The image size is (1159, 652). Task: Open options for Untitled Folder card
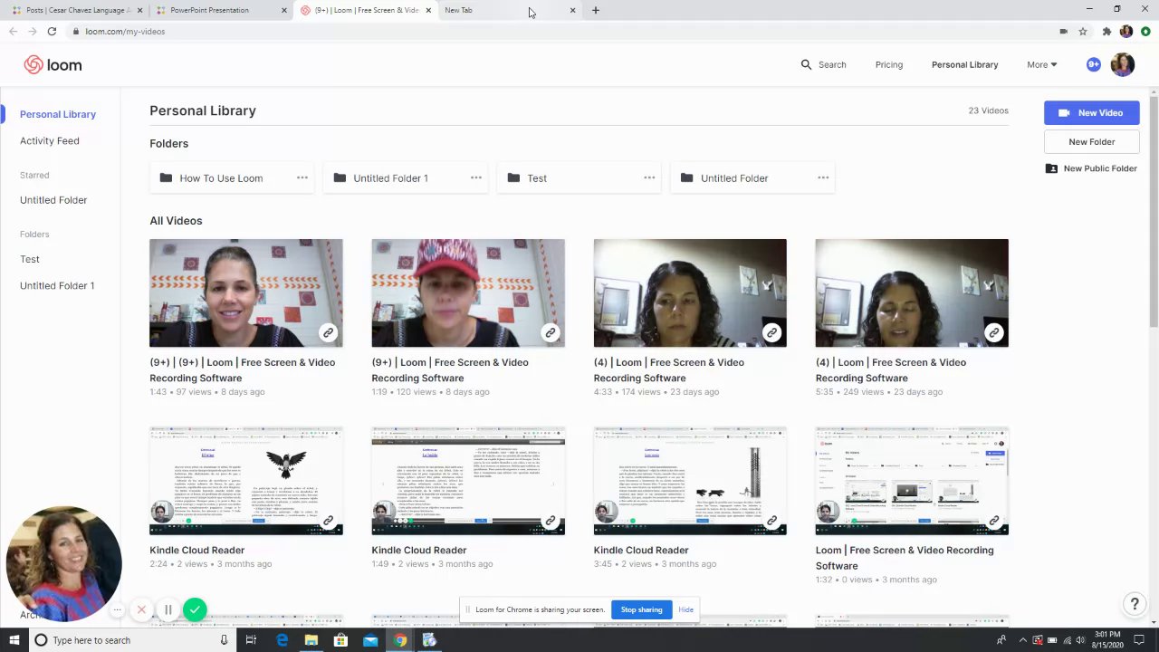[x=823, y=177]
